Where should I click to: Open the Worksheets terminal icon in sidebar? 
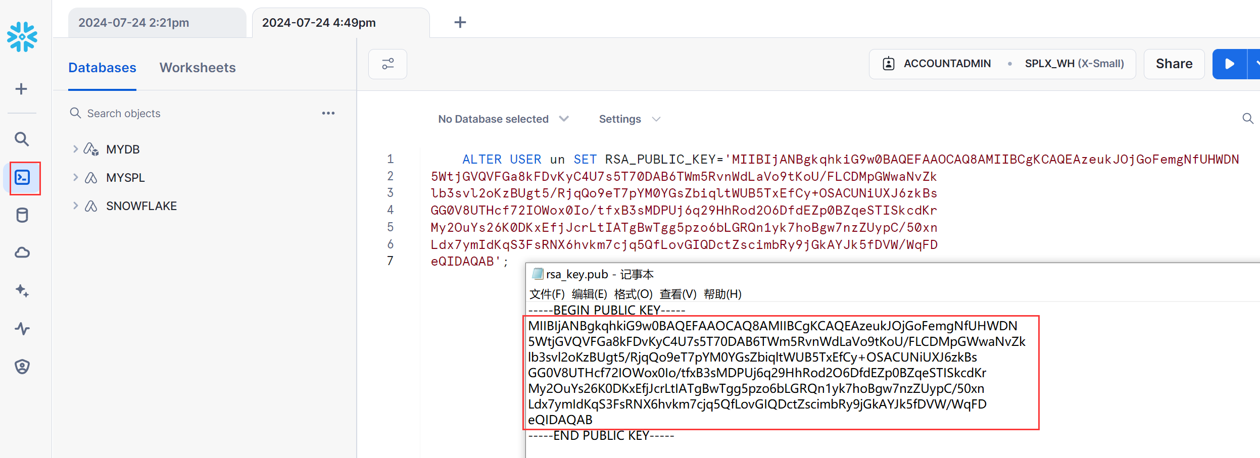point(22,178)
